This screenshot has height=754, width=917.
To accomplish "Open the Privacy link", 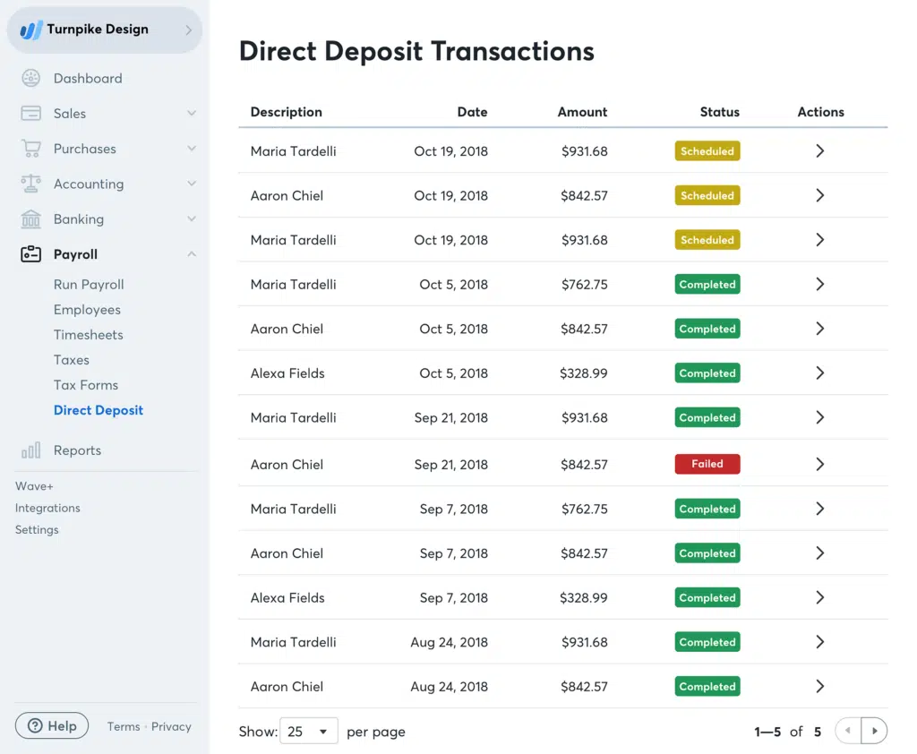I will click(x=171, y=727).
